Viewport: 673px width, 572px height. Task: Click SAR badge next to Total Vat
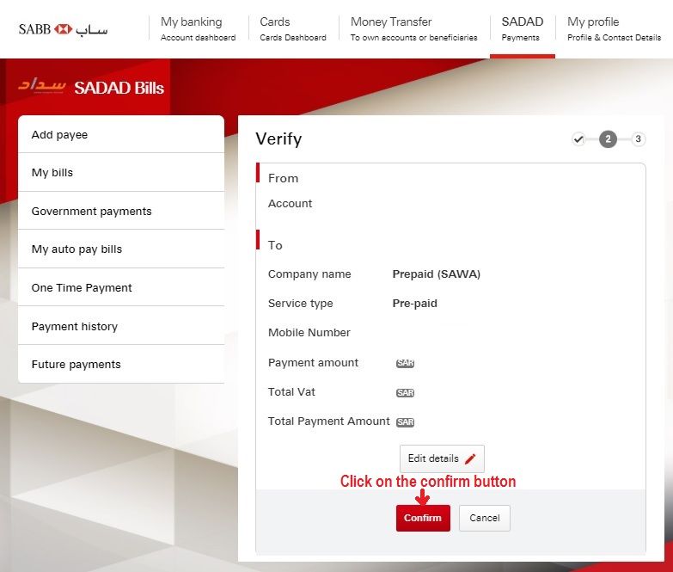(405, 392)
